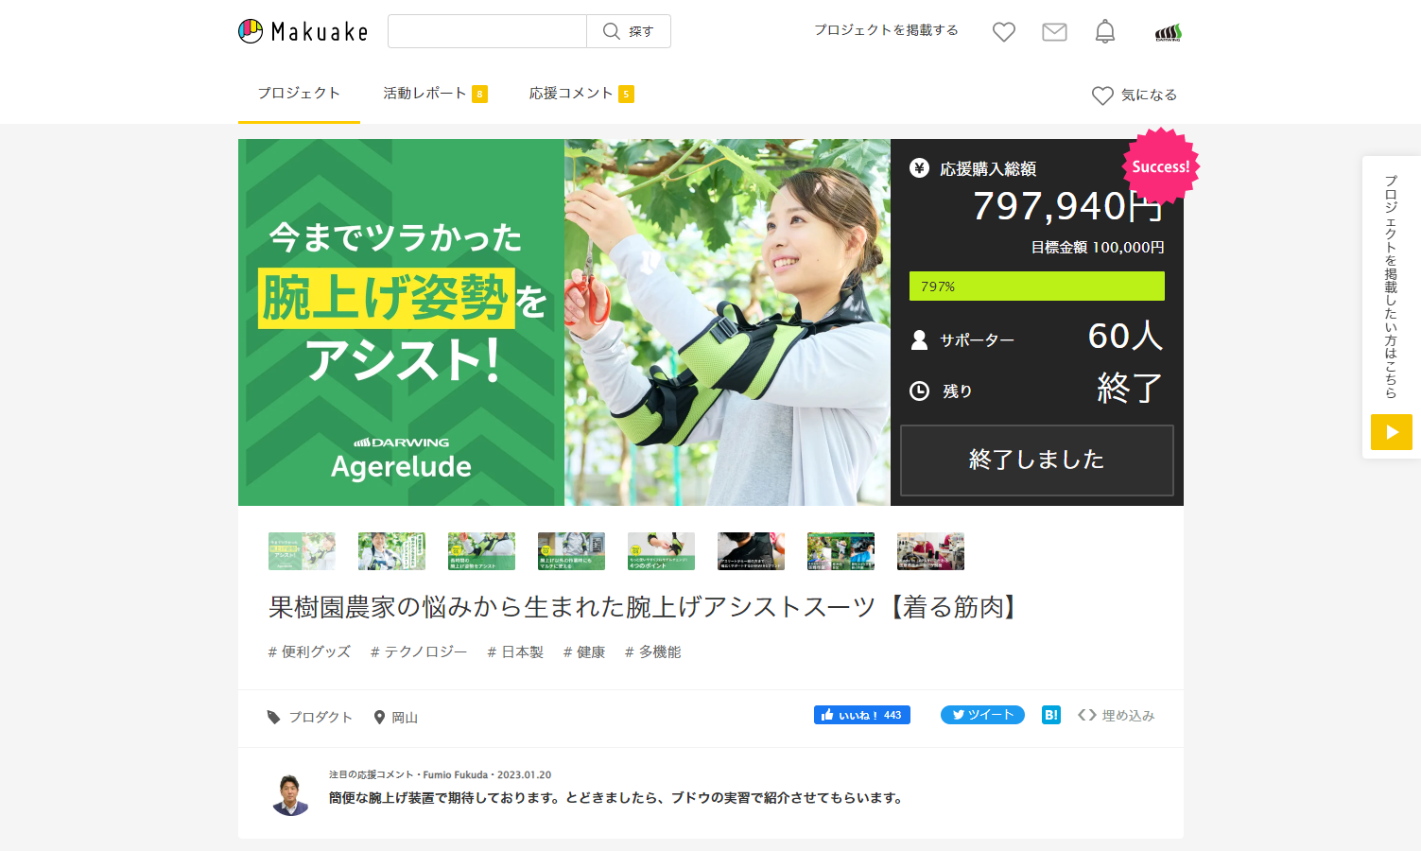Switch to the プロジェクト tab

point(299,93)
